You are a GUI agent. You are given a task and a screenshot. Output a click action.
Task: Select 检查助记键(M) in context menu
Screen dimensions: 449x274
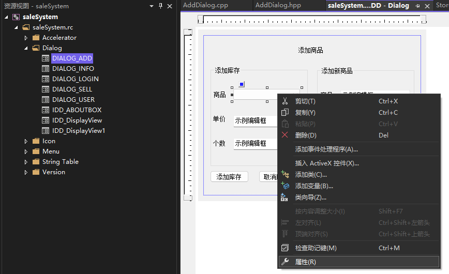359,248
